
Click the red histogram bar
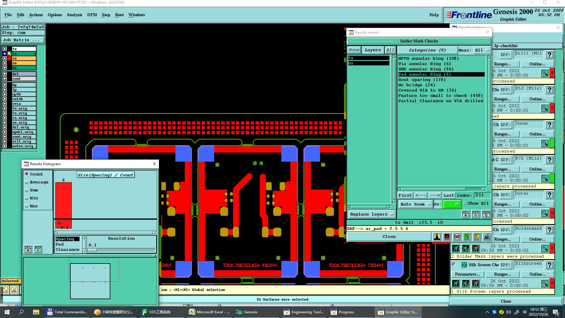[64, 201]
